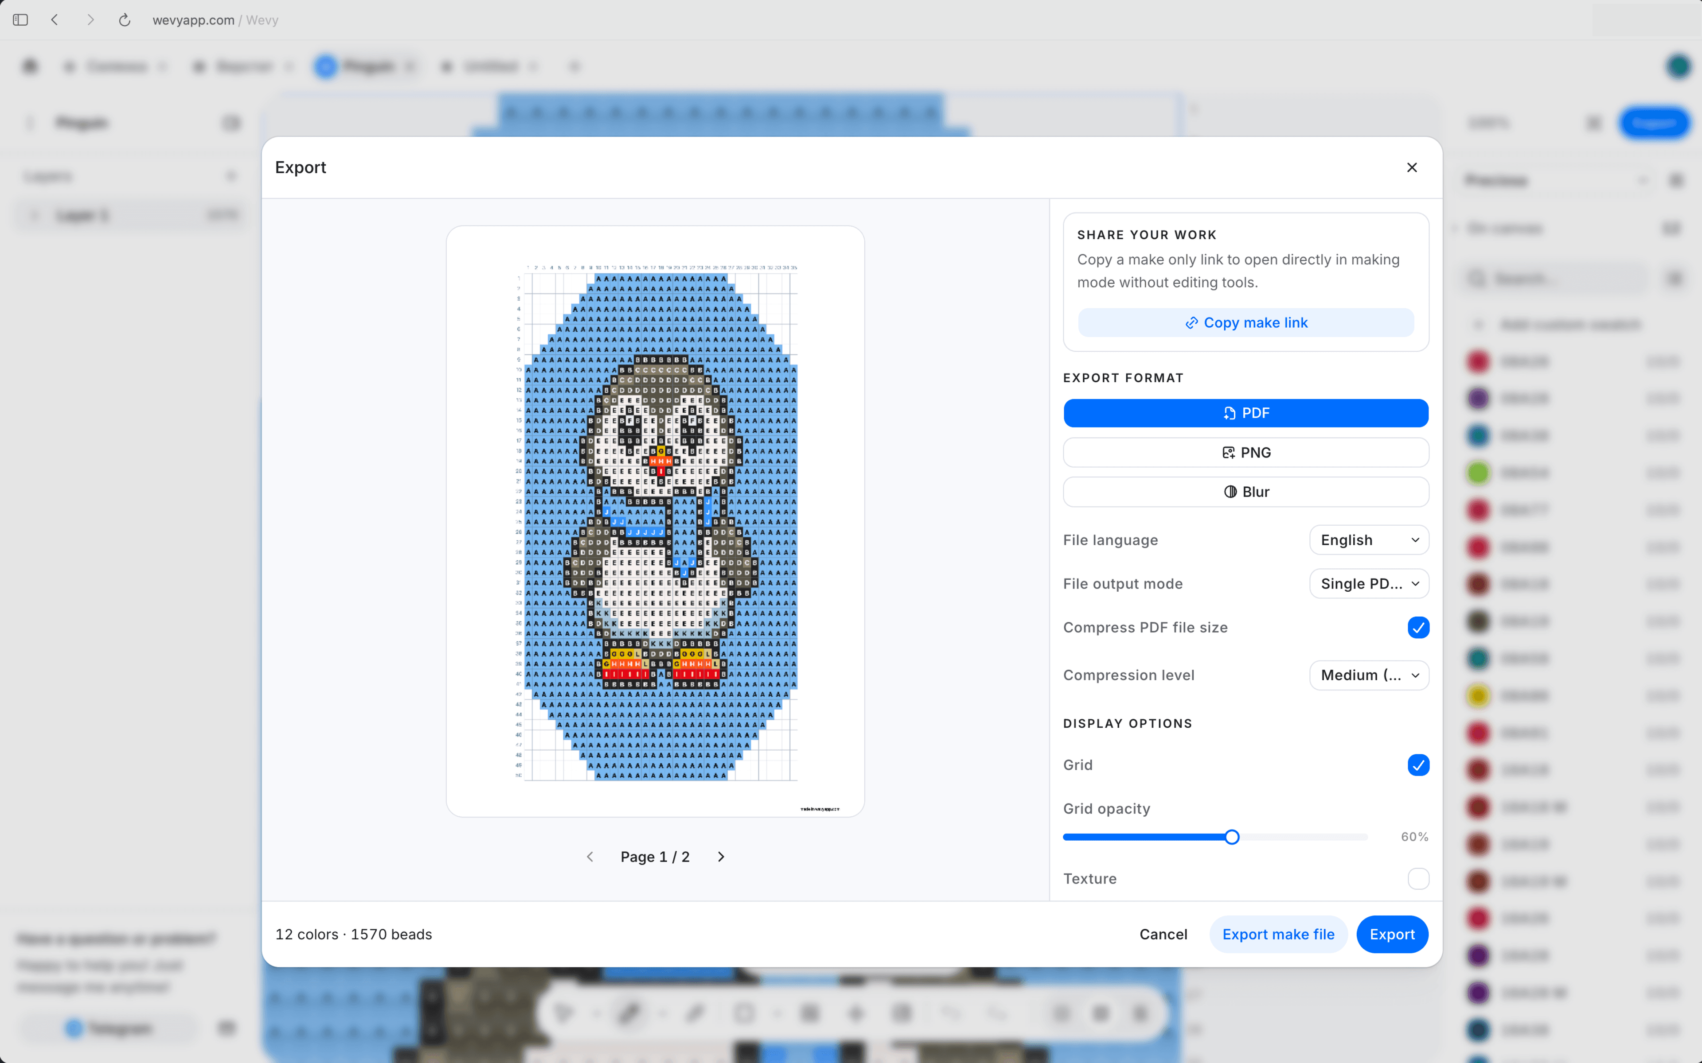Click the browser back arrow

click(55, 19)
